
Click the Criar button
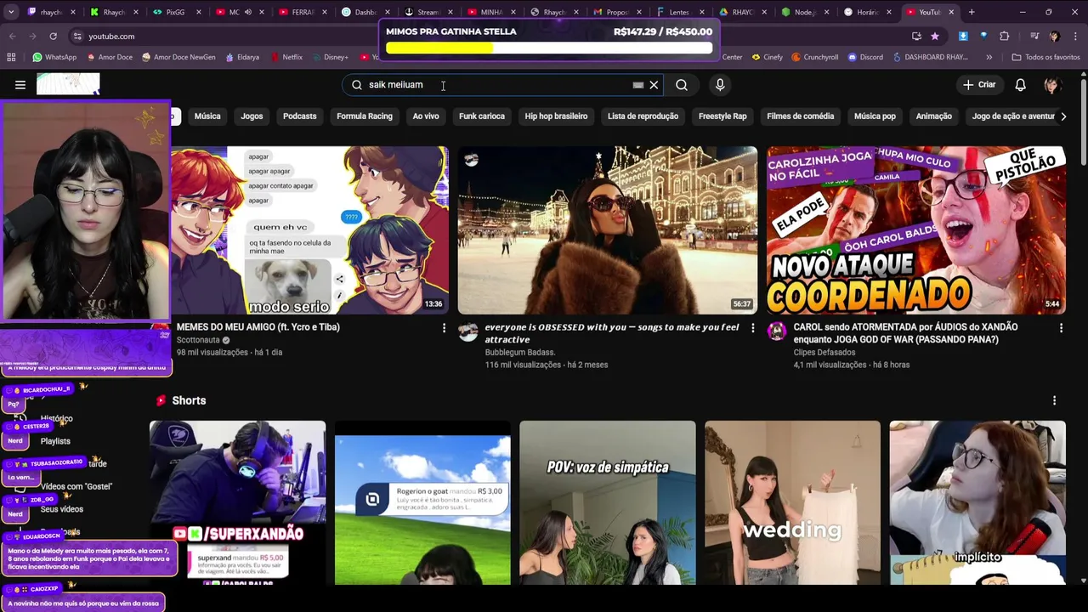click(978, 85)
